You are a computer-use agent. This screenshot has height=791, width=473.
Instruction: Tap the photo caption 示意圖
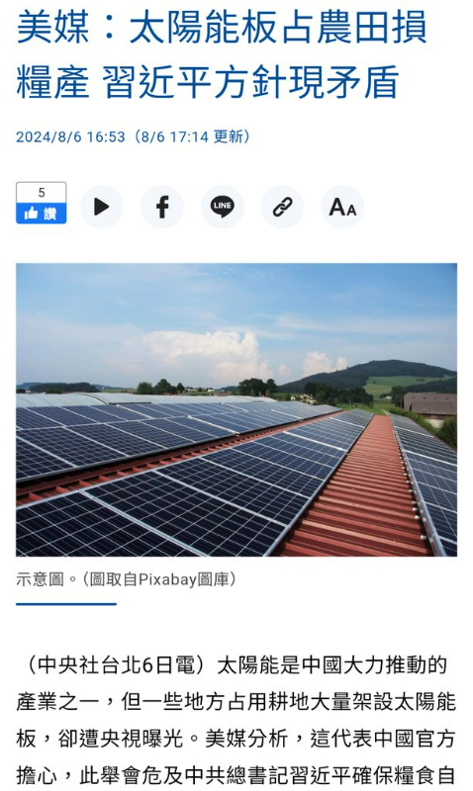tap(40, 579)
